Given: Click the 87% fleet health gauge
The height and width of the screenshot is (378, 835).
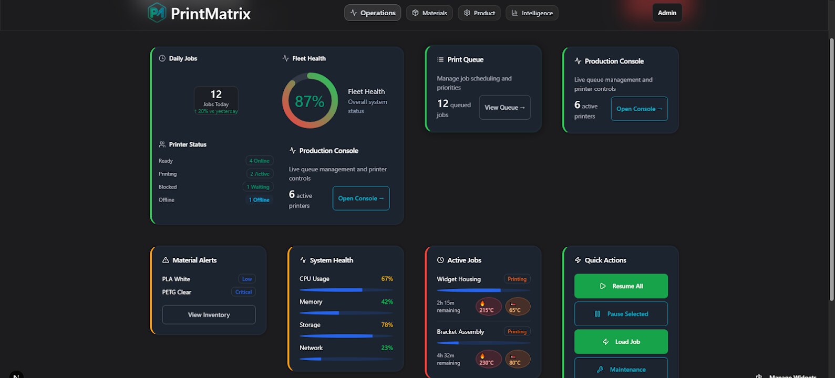Looking at the screenshot, I should pos(310,101).
